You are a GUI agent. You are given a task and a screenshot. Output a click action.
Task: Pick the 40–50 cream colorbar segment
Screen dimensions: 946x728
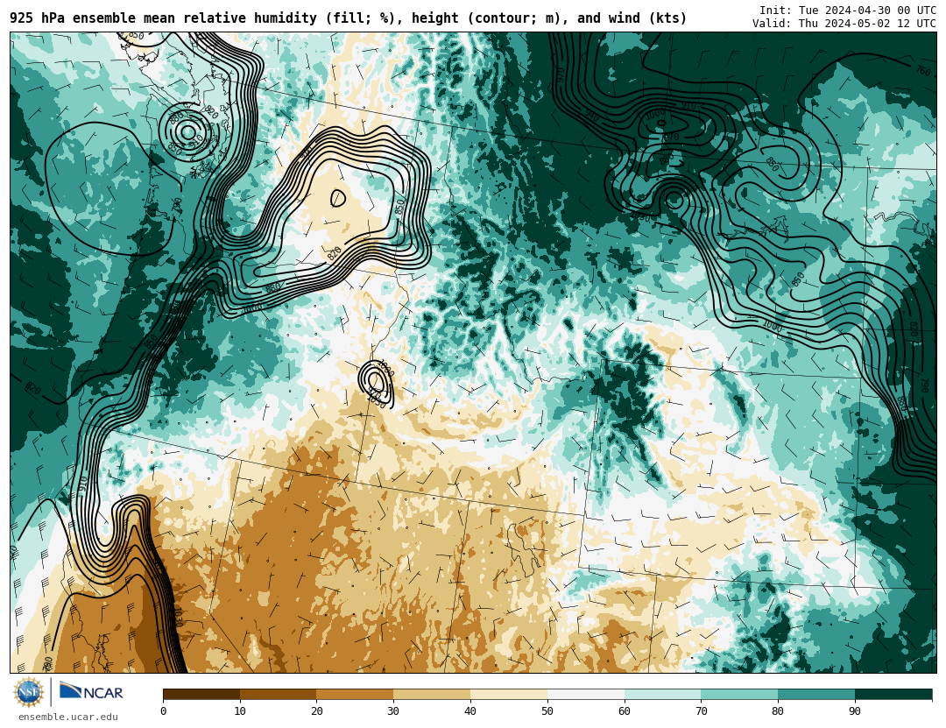pyautogui.click(x=509, y=695)
